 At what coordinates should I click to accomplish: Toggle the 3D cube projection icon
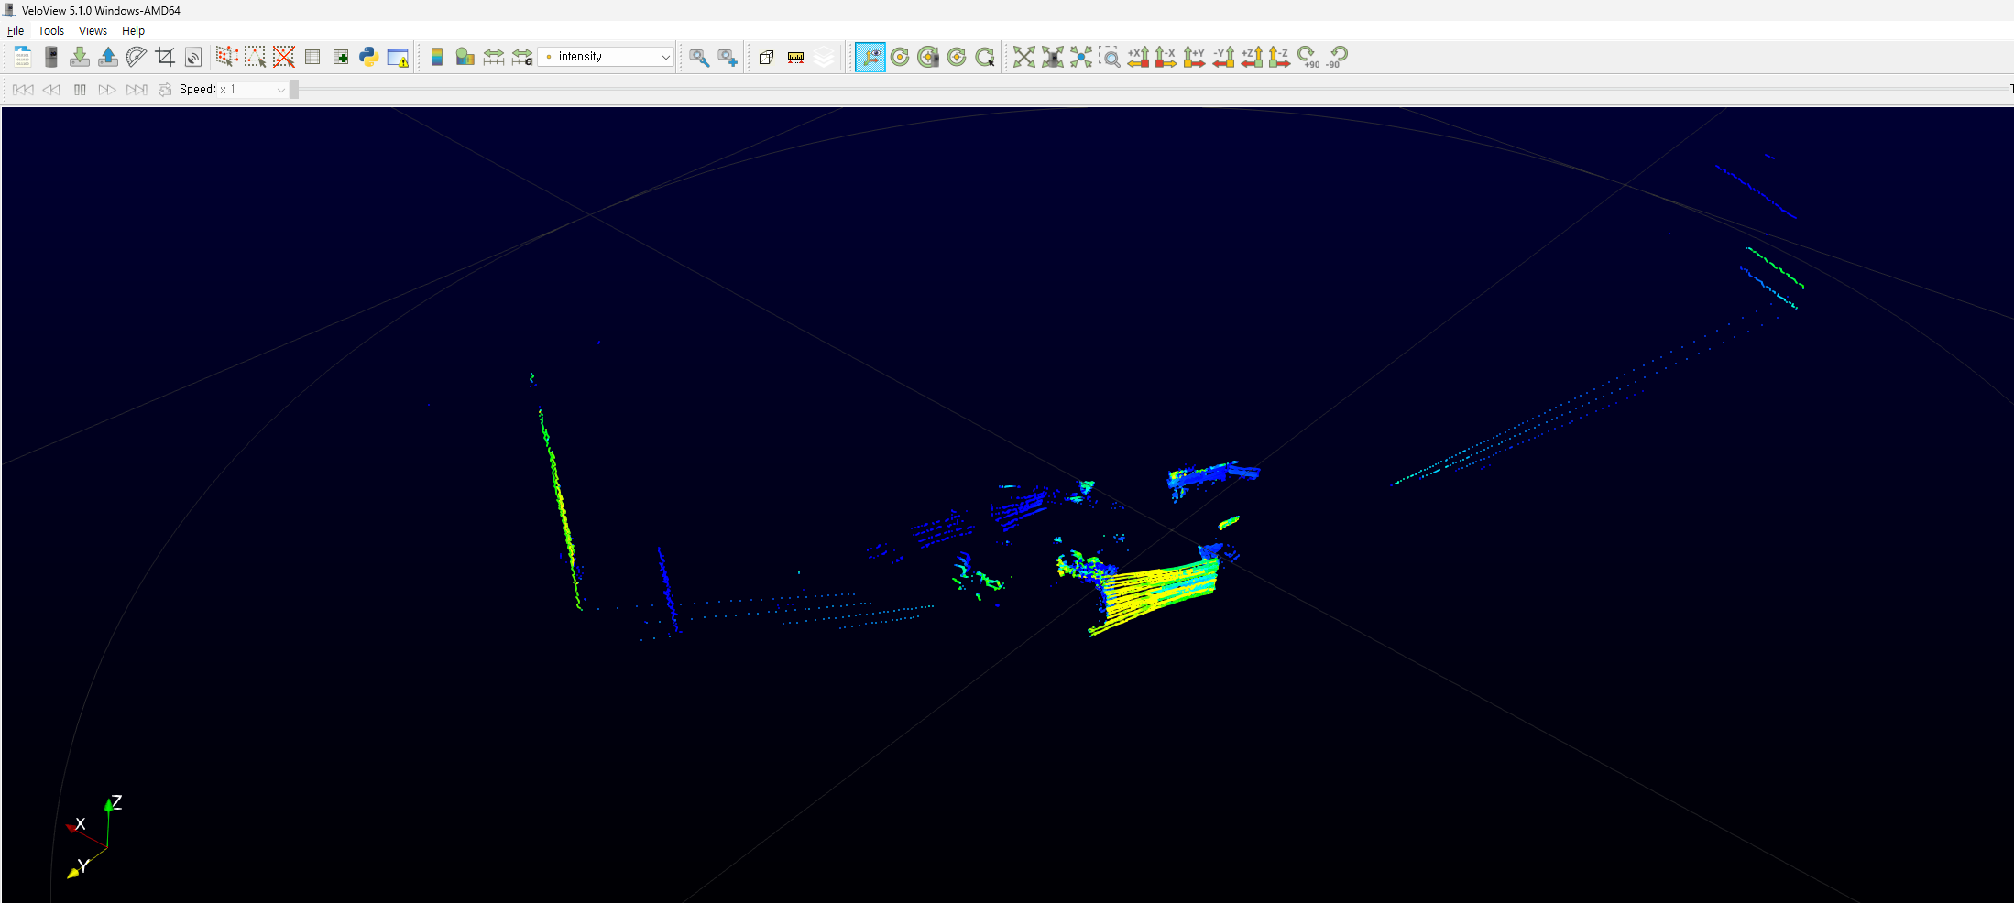(767, 57)
